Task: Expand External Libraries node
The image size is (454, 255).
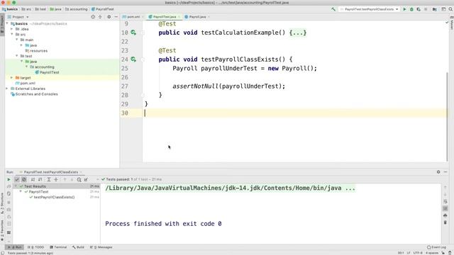Action: click(7, 89)
